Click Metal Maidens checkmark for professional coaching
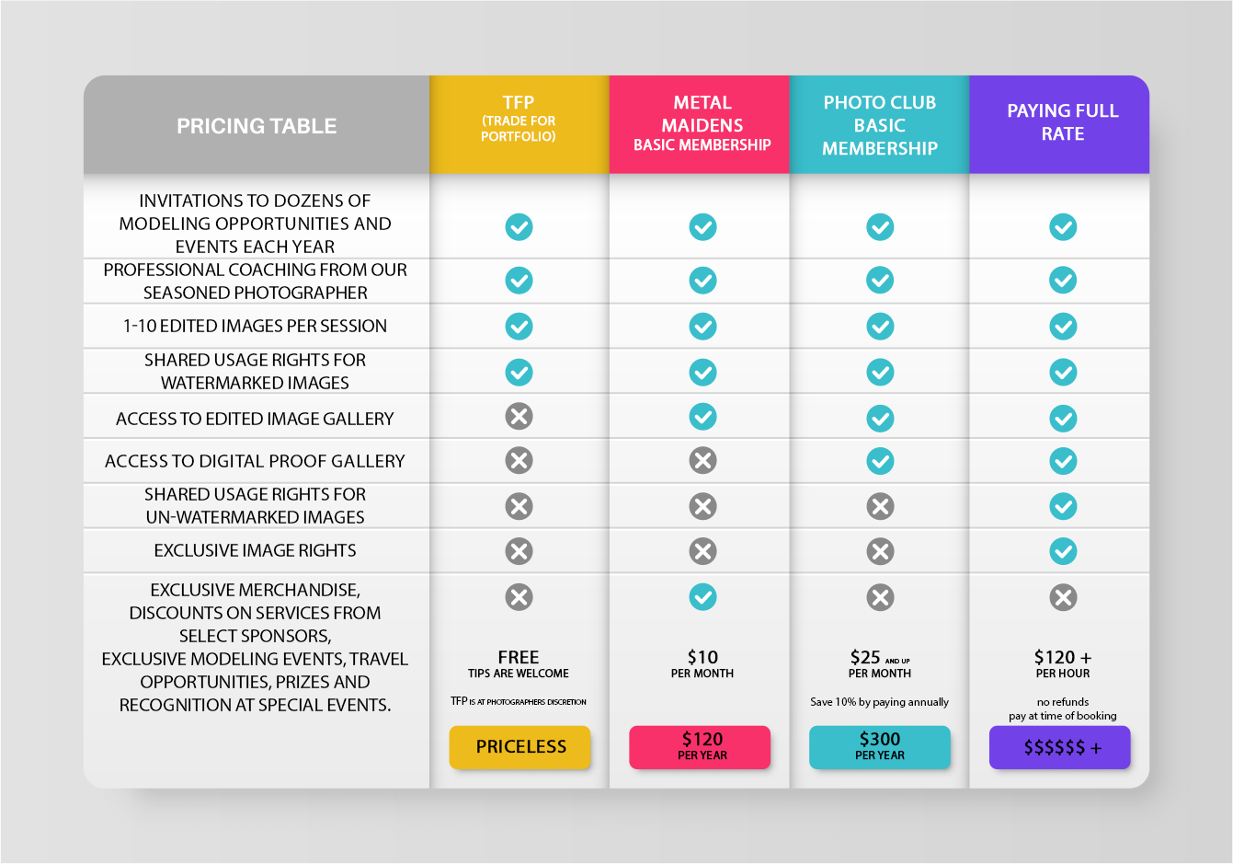Image resolution: width=1233 pixels, height=864 pixels. 702,280
